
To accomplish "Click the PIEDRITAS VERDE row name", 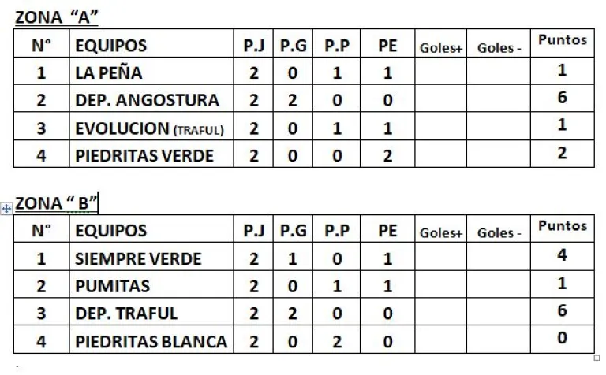I will pyautogui.click(x=144, y=156).
